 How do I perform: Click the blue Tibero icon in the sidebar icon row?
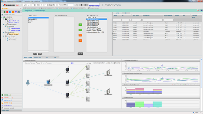10,12
